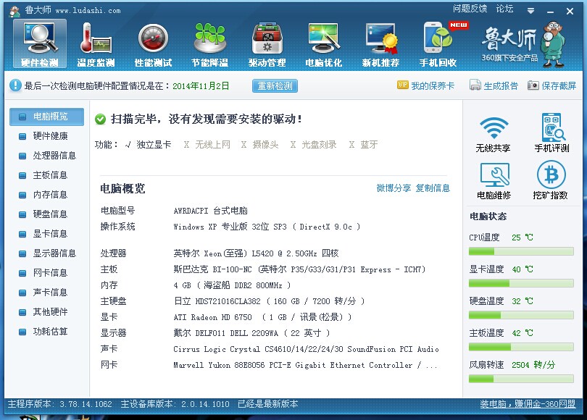
Task: Click 问题反馈 feedback in title bar
Action: 470,9
